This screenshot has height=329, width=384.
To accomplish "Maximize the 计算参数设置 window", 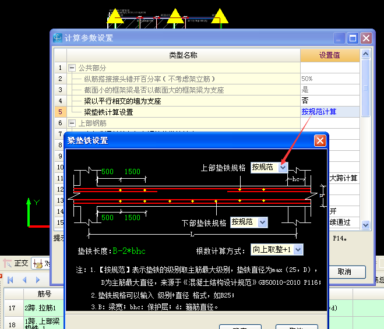I will coord(353,38).
